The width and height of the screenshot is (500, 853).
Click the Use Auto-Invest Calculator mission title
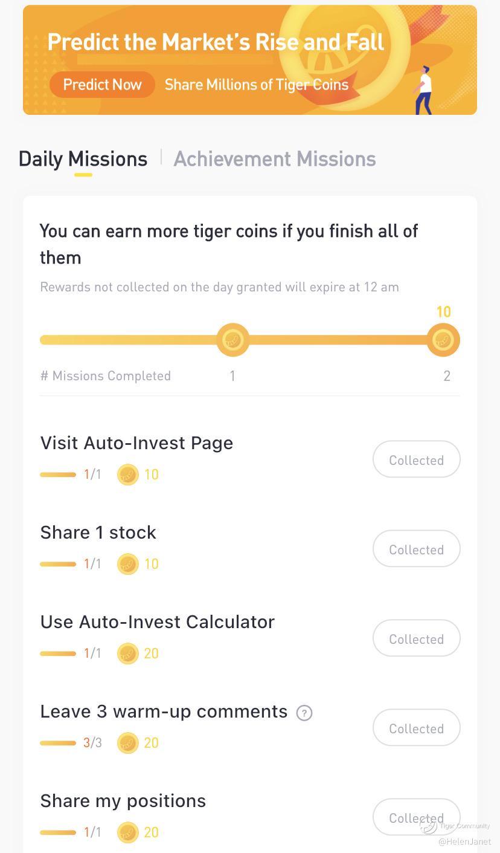(157, 622)
